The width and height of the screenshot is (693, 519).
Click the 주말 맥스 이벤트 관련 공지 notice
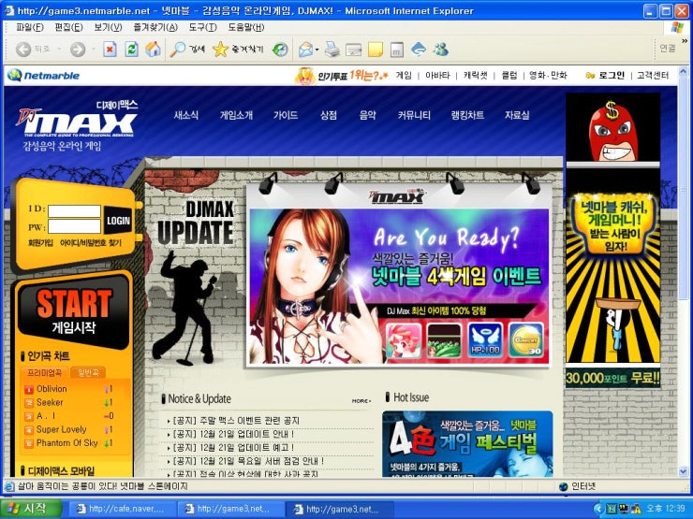(236, 421)
